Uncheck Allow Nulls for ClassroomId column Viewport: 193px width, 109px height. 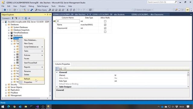click(x=105, y=28)
